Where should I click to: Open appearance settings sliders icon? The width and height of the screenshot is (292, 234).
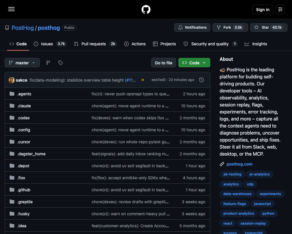280,9
